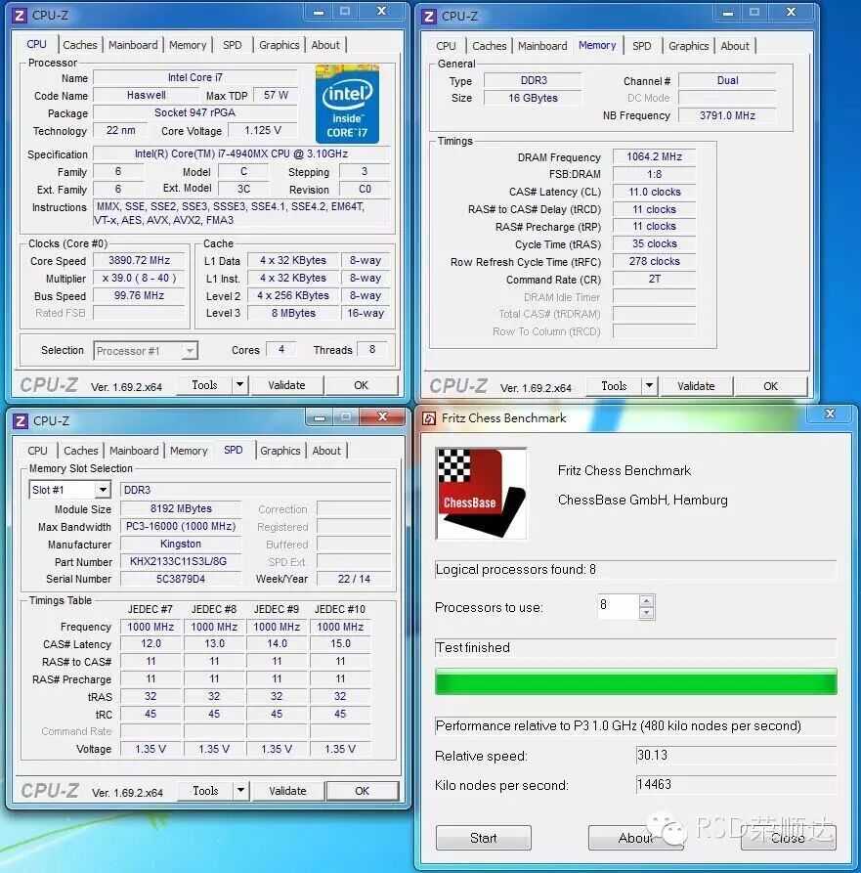The width and height of the screenshot is (861, 873).
Task: Click the Code Name field Haswell
Action: click(x=146, y=95)
